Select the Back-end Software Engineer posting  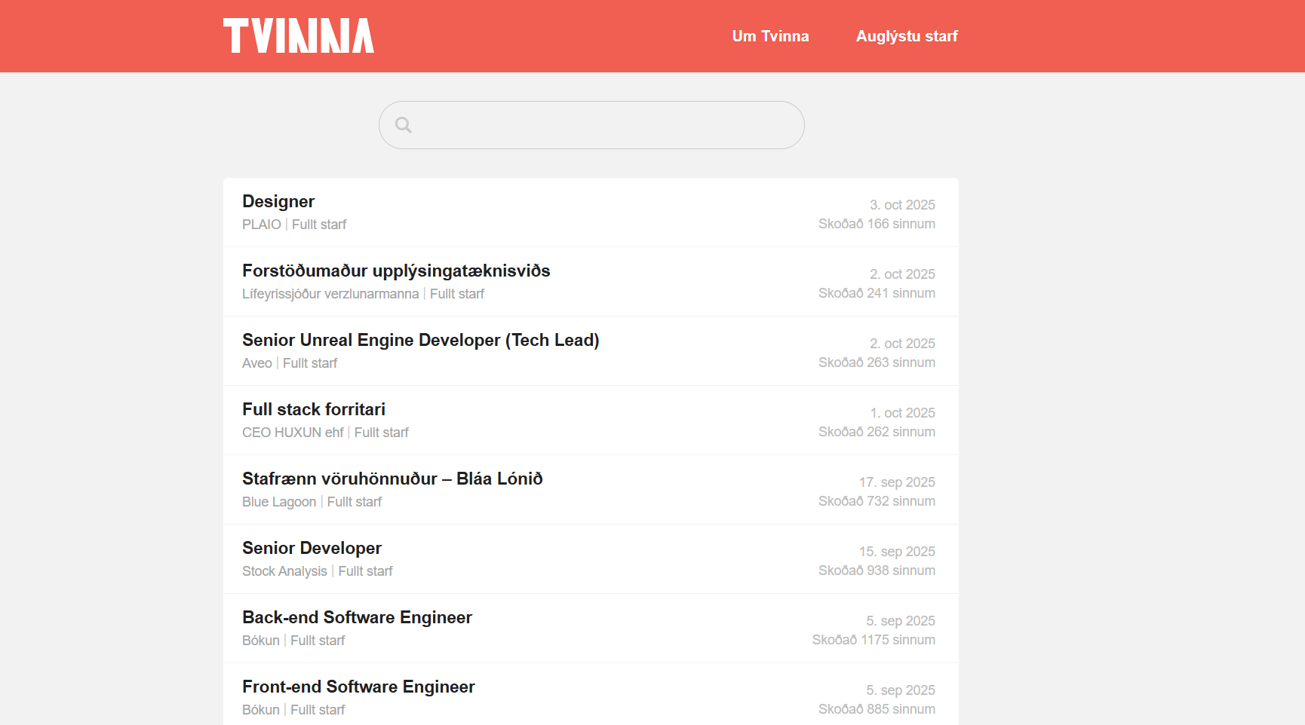click(357, 617)
